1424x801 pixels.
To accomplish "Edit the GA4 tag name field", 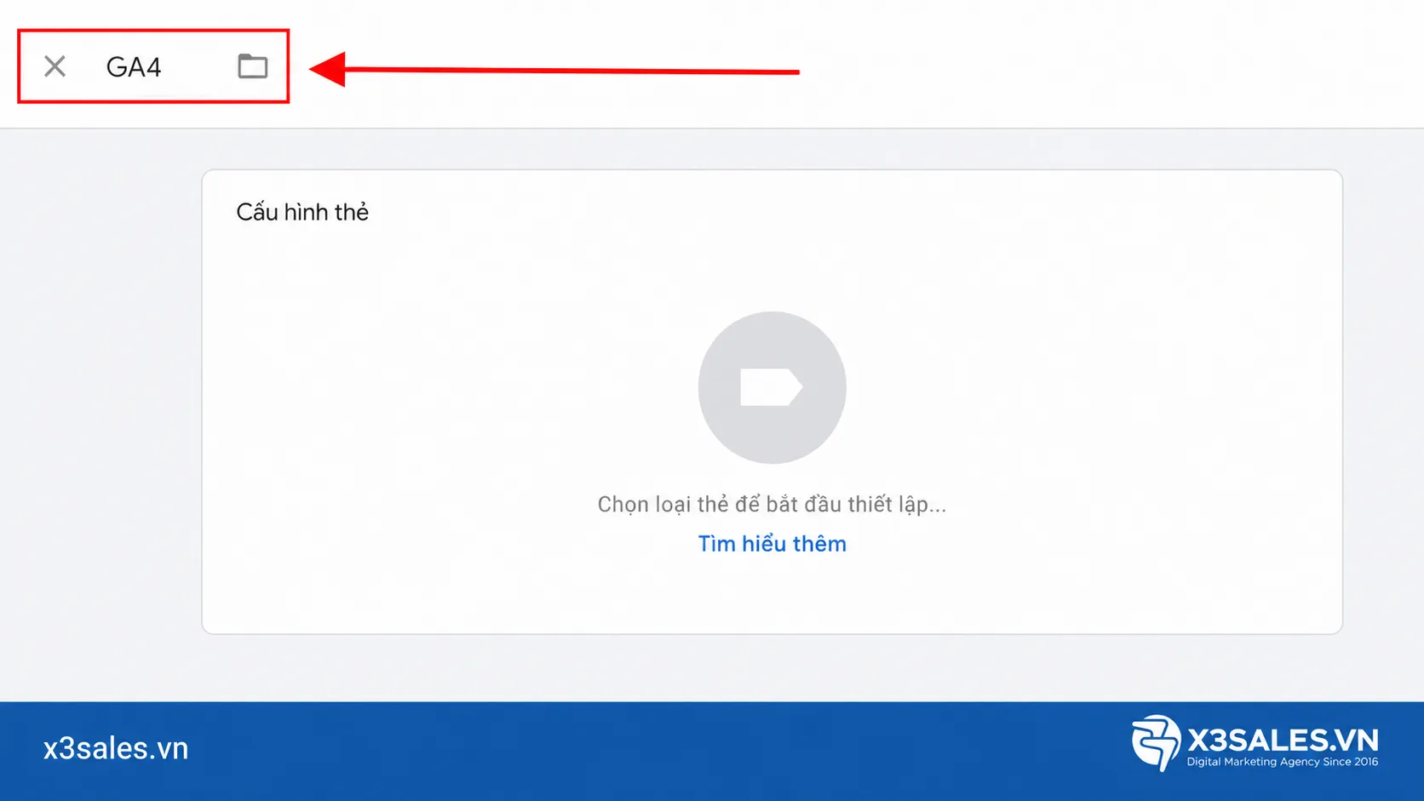I will (x=134, y=67).
